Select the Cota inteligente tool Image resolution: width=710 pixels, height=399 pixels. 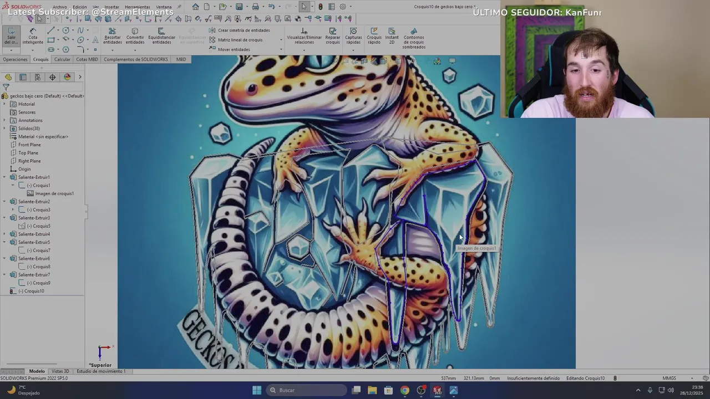coord(33,35)
